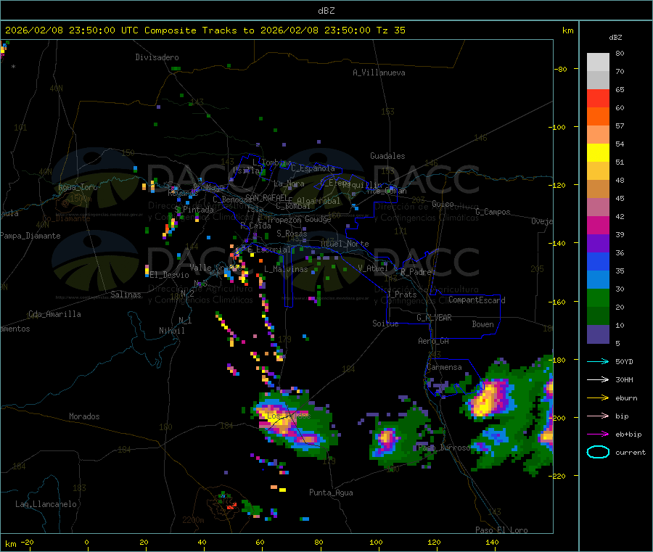653x552 pixels.
Task: Click the CompantEscard map label
Action: coord(477,300)
